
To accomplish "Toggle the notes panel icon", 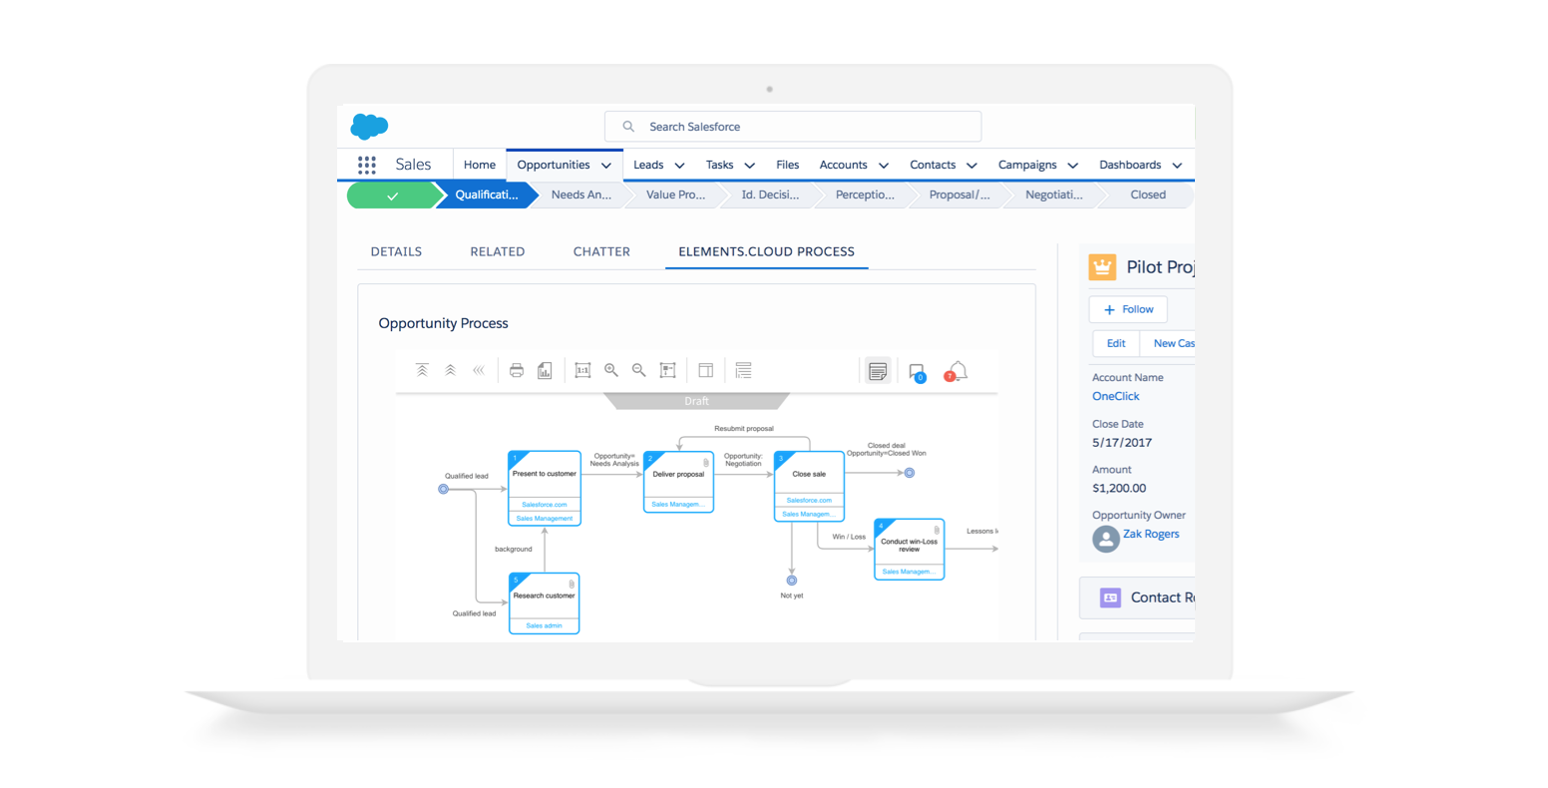I will (878, 371).
